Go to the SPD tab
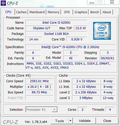Screen dimensions: 120x126 pyautogui.click(x=67, y=12)
